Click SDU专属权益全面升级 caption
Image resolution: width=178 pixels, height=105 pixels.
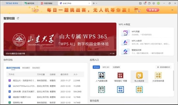(15, 53)
